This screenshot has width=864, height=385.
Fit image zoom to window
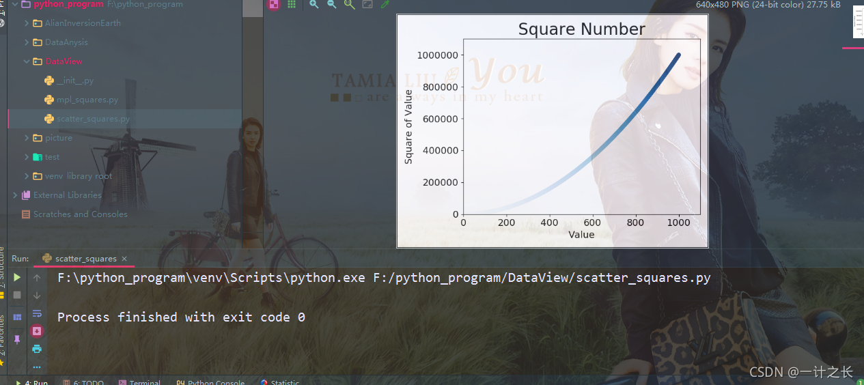click(x=367, y=4)
